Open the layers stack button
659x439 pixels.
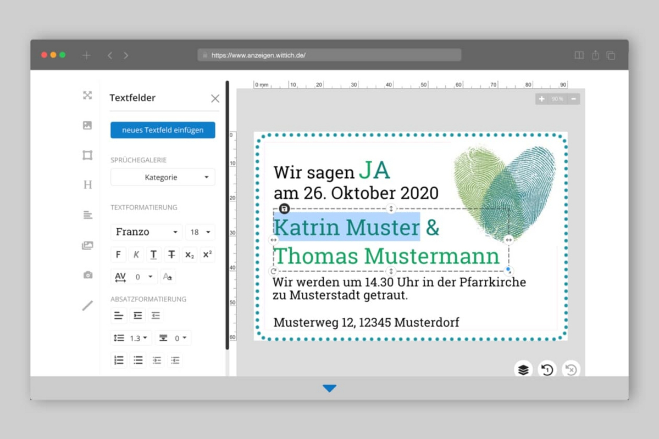click(523, 370)
